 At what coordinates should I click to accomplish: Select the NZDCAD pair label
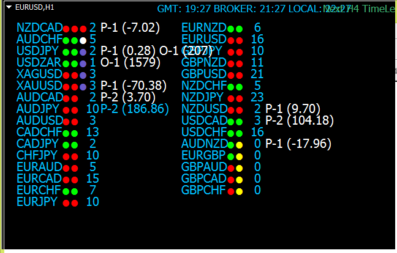39,28
